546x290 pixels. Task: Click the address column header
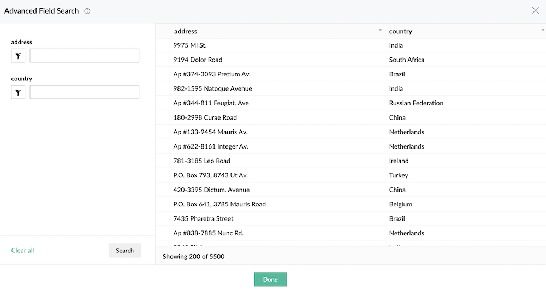[x=186, y=31]
